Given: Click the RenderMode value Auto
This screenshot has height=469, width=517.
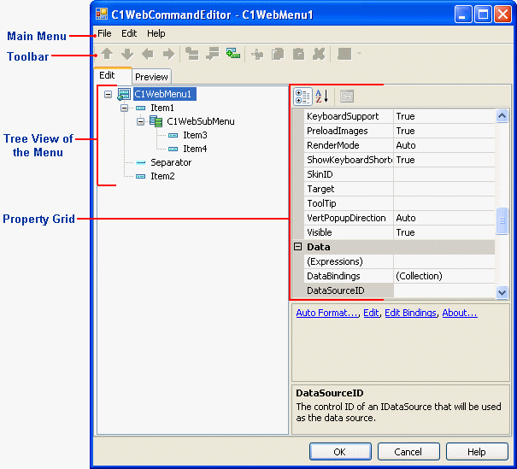Looking at the screenshot, I should click(x=444, y=145).
